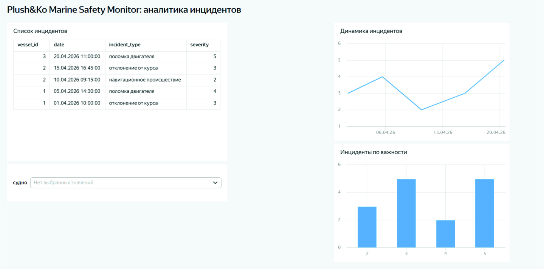
Task: Click the судно selector label
Action: tap(20, 183)
